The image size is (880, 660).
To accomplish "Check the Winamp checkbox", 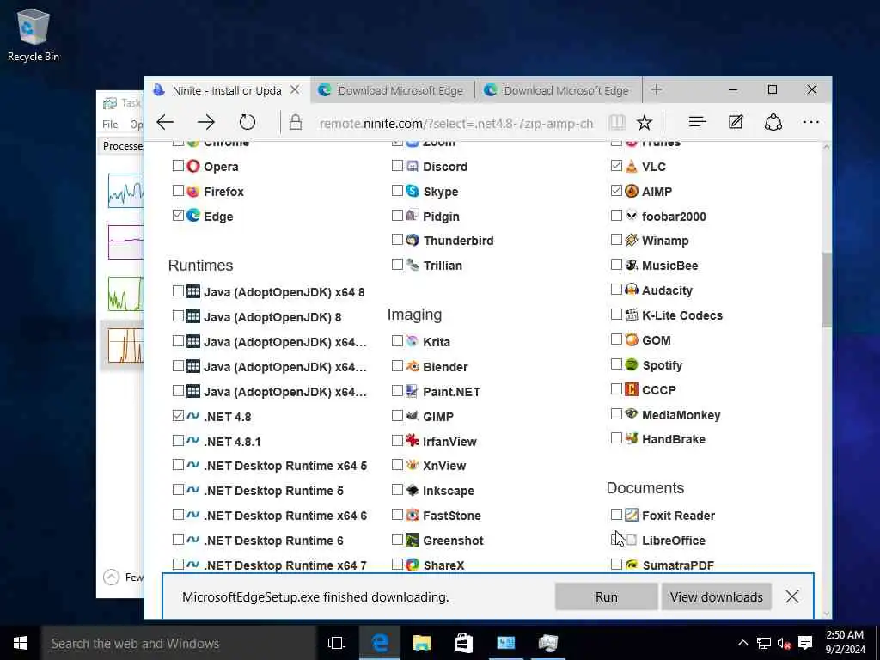I will 616,240.
